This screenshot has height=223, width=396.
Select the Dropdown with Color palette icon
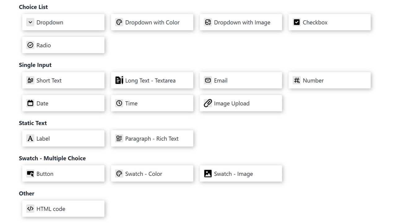pos(119,22)
